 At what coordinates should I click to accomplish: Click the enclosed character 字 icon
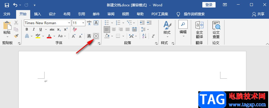pyautogui.click(x=96, y=36)
